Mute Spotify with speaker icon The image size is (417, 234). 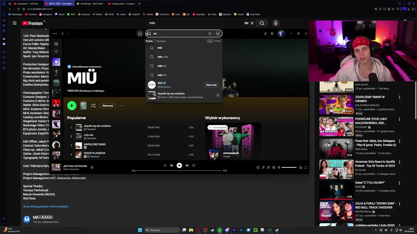click(x=279, y=167)
